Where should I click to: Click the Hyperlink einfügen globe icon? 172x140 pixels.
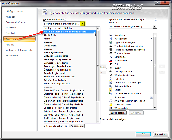pos(111,42)
